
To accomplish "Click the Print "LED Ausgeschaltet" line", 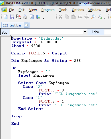I will (68, 94).
